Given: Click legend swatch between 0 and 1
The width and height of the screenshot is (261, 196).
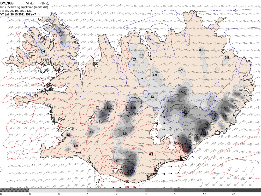Looking at the screenshot, I should pyautogui.click(x=73, y=190).
